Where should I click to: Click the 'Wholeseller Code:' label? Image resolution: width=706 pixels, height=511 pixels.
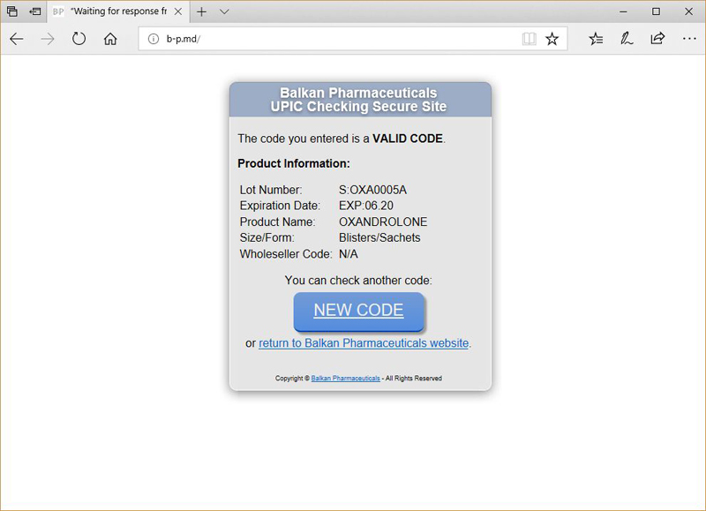286,254
